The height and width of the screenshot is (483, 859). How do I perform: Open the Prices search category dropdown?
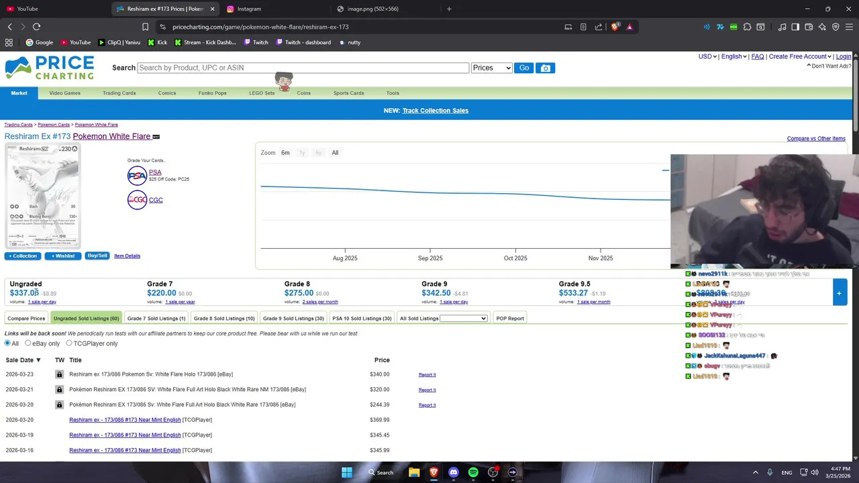click(491, 68)
